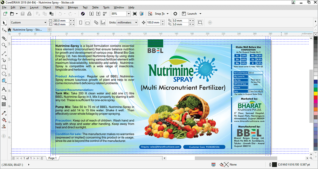Add a new document tab
This screenshot has width=318, height=169.
click(50, 30)
